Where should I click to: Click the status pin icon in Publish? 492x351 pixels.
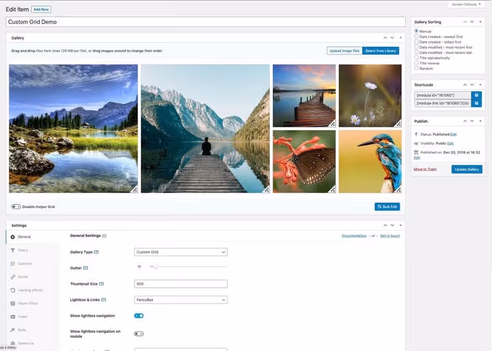coord(416,134)
